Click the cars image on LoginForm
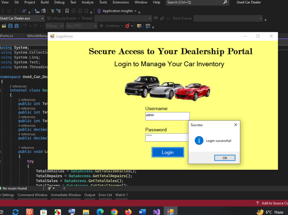 point(167,89)
